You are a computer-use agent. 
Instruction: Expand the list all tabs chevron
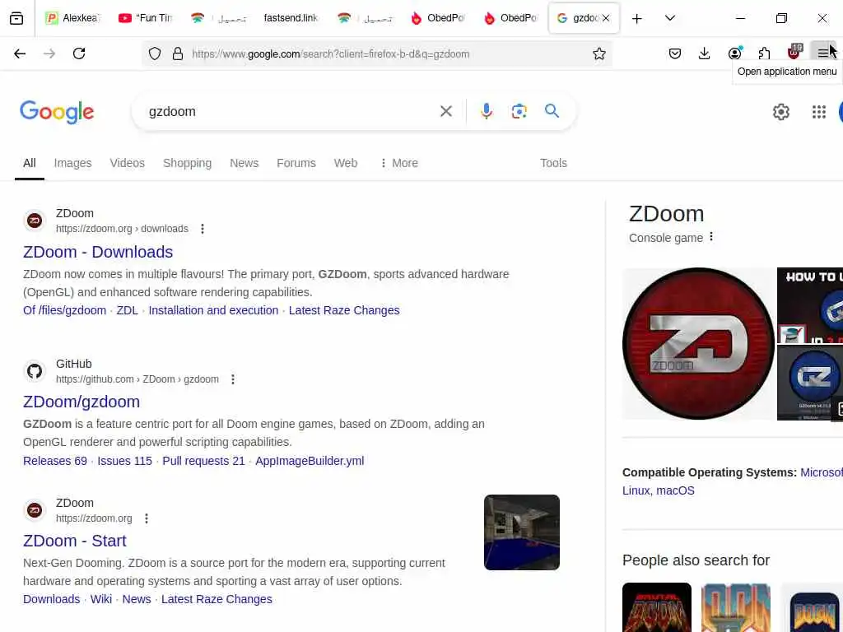pos(670,18)
